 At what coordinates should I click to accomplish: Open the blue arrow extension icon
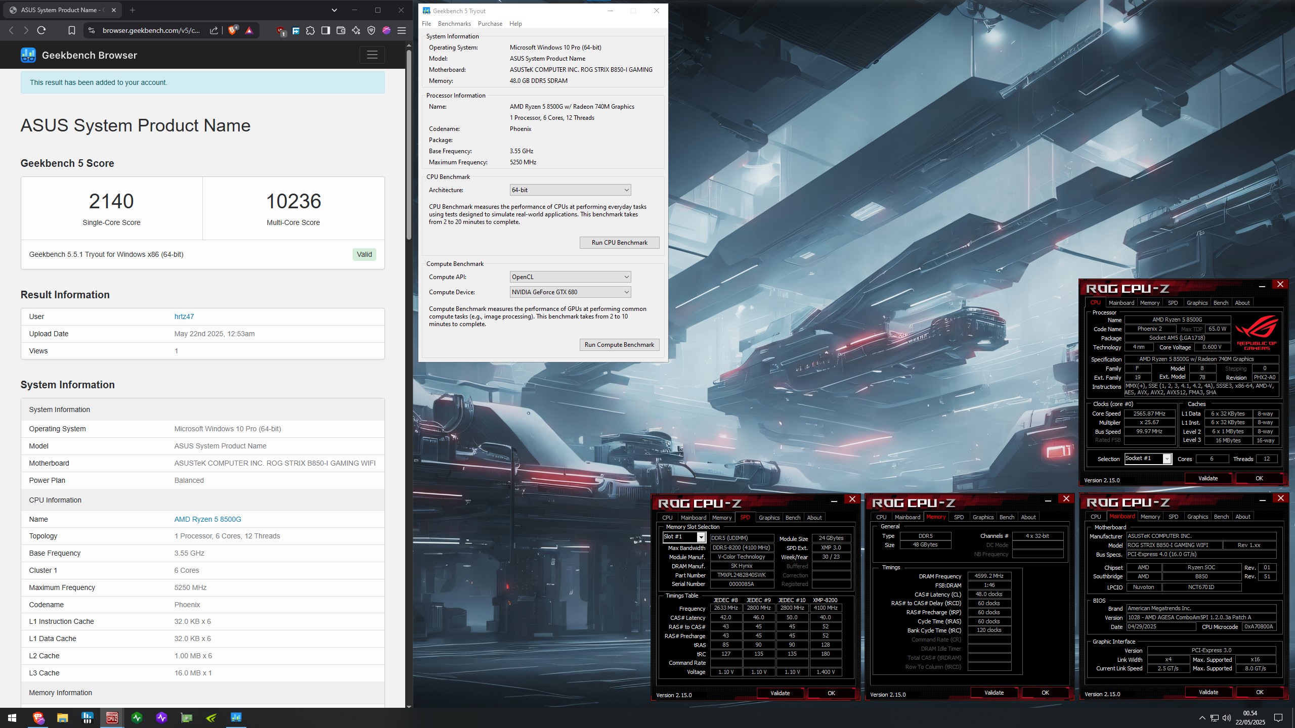pos(296,31)
